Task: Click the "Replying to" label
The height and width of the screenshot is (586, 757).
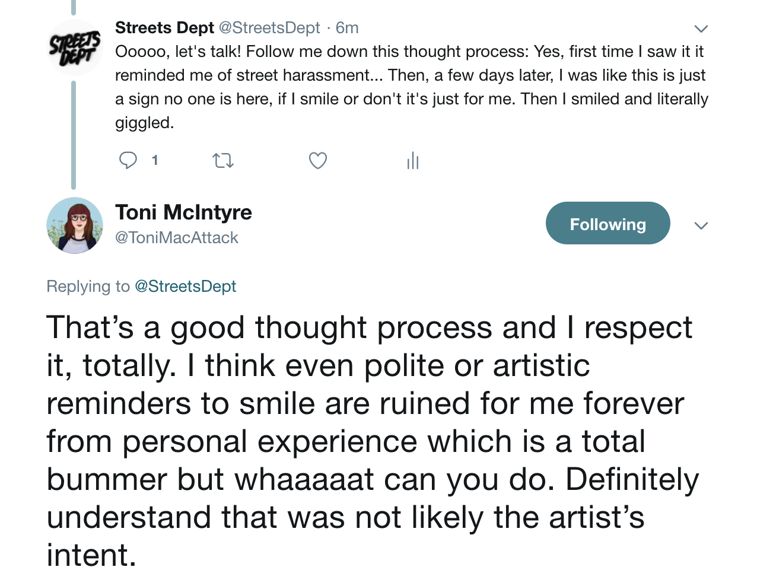Action: pyautogui.click(x=88, y=286)
